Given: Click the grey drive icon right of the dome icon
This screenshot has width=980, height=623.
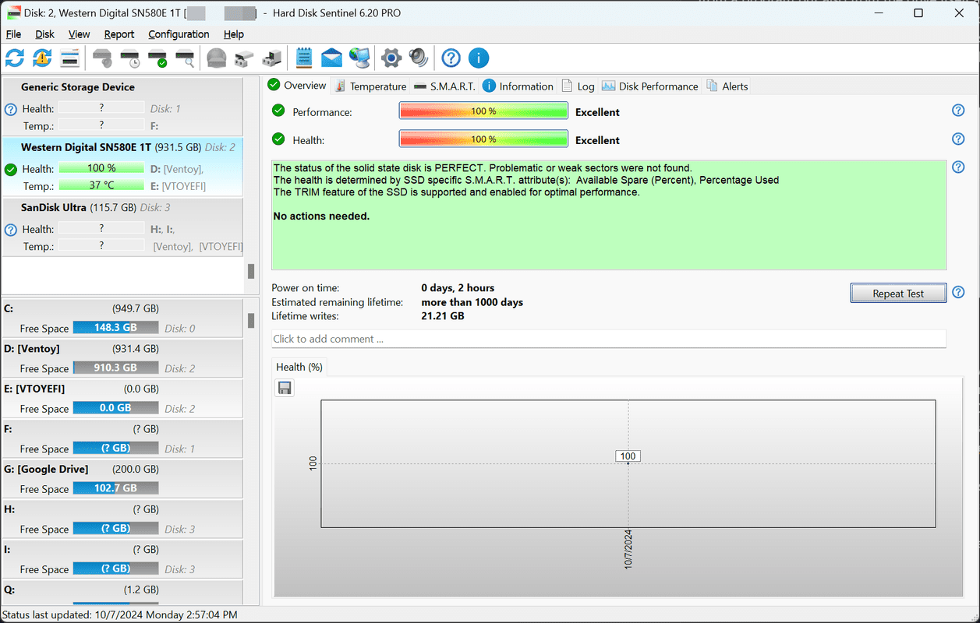Looking at the screenshot, I should click(244, 58).
